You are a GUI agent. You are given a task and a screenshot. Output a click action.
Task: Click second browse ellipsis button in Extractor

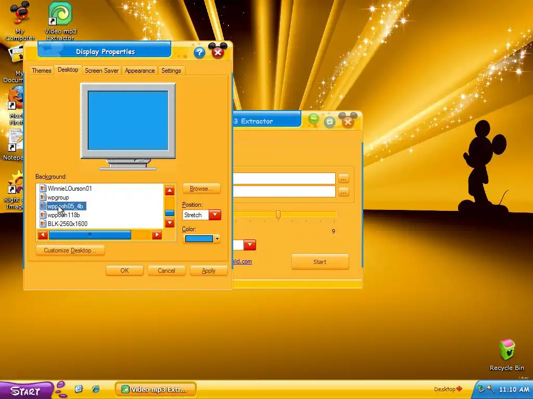pos(344,192)
